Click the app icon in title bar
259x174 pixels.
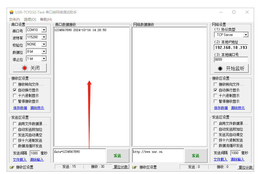pyautogui.click(x=12, y=12)
